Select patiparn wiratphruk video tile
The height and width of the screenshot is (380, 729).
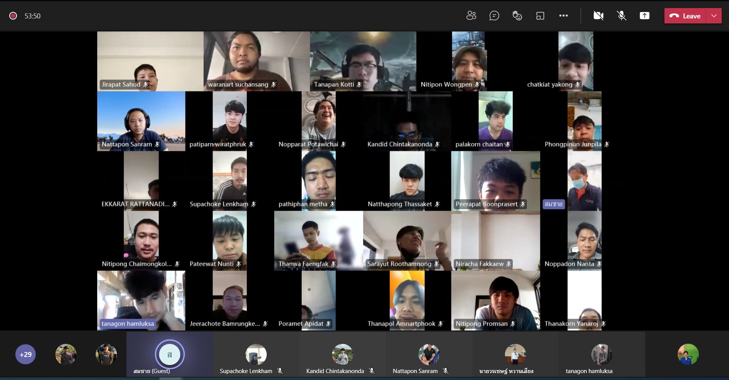coord(230,121)
